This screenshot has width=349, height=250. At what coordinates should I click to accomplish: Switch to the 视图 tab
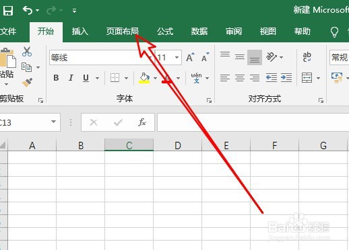coord(268,32)
